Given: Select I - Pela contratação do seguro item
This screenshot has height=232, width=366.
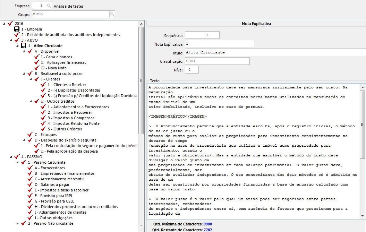Looking at the screenshot, I should (x=90, y=146).
